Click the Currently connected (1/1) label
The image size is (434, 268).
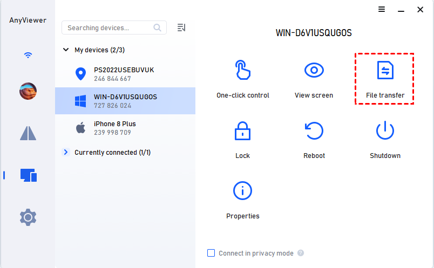[112, 153]
